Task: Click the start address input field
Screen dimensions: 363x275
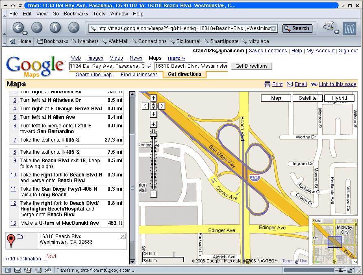Action: tap(107, 66)
